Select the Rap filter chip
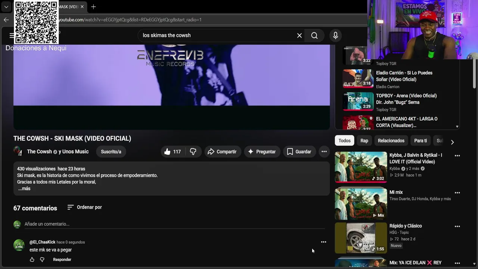Viewport: 478px width, 269px height. 364,141
